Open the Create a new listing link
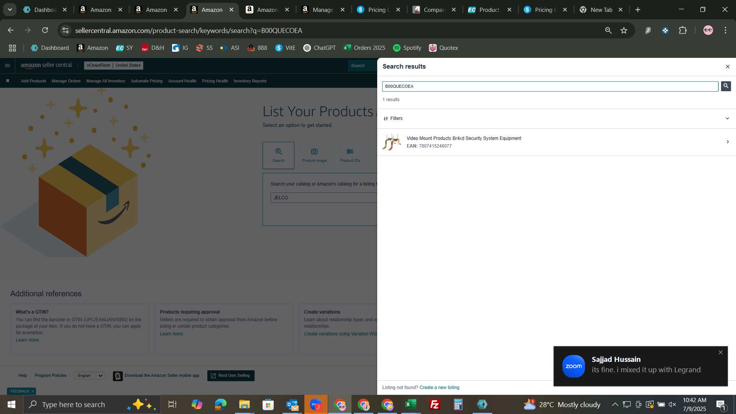Screen dimensions: 736x414 click(x=439, y=388)
